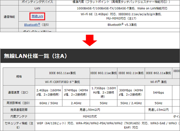Screen dimensions: 180x131
Task: Click the 内蔵アンテナ row header
Action: tap(19, 117)
